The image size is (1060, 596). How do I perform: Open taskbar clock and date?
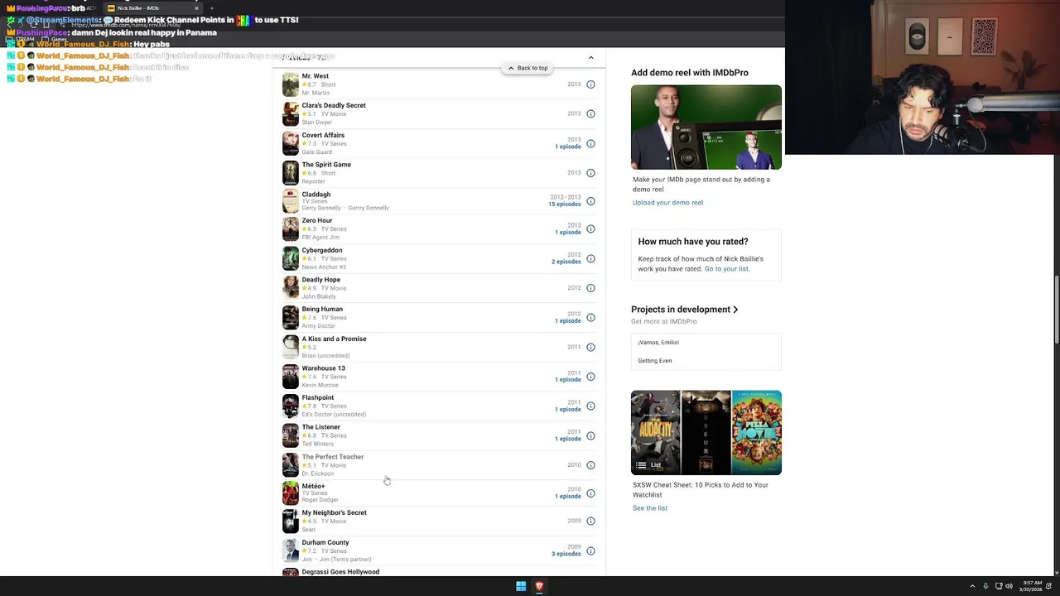click(1032, 586)
